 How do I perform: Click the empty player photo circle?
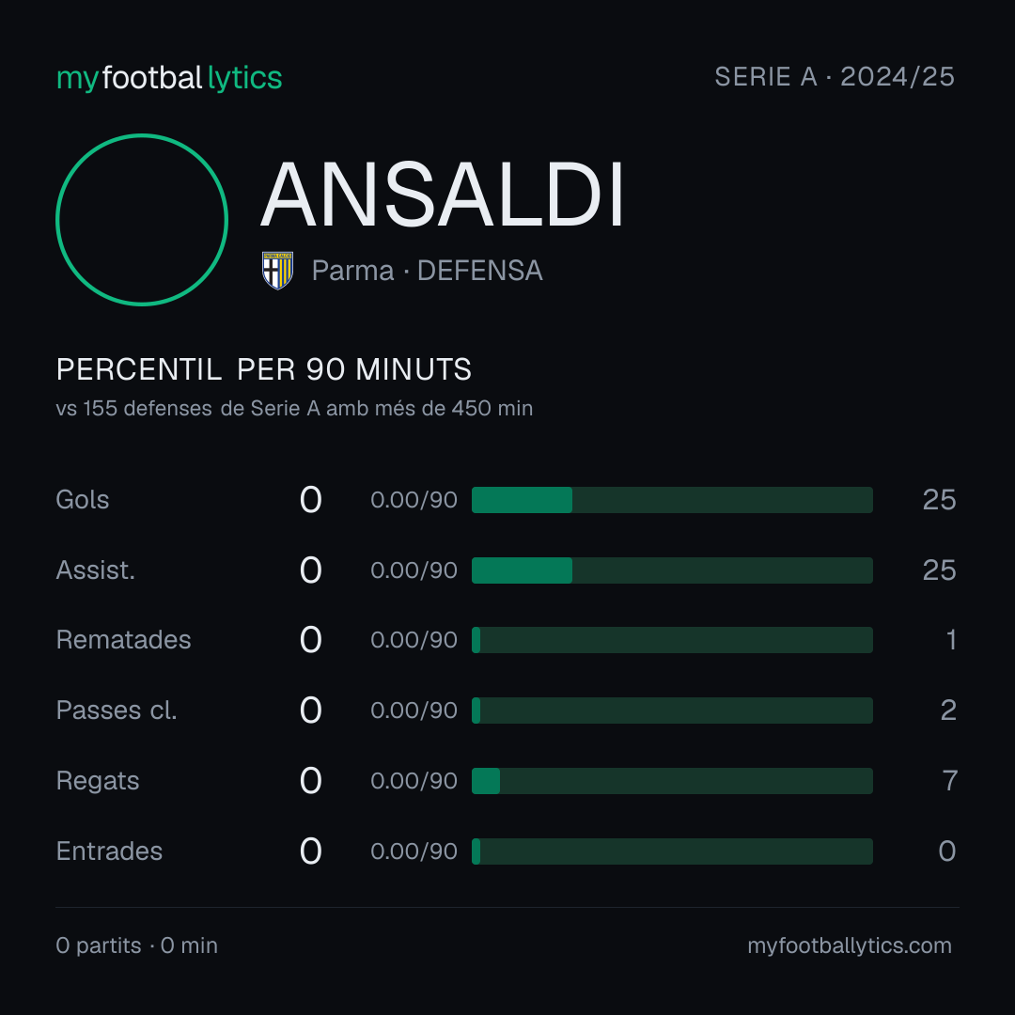pyautogui.click(x=142, y=219)
